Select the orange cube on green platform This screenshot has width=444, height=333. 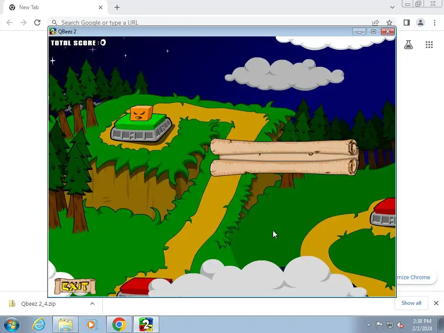point(141,113)
